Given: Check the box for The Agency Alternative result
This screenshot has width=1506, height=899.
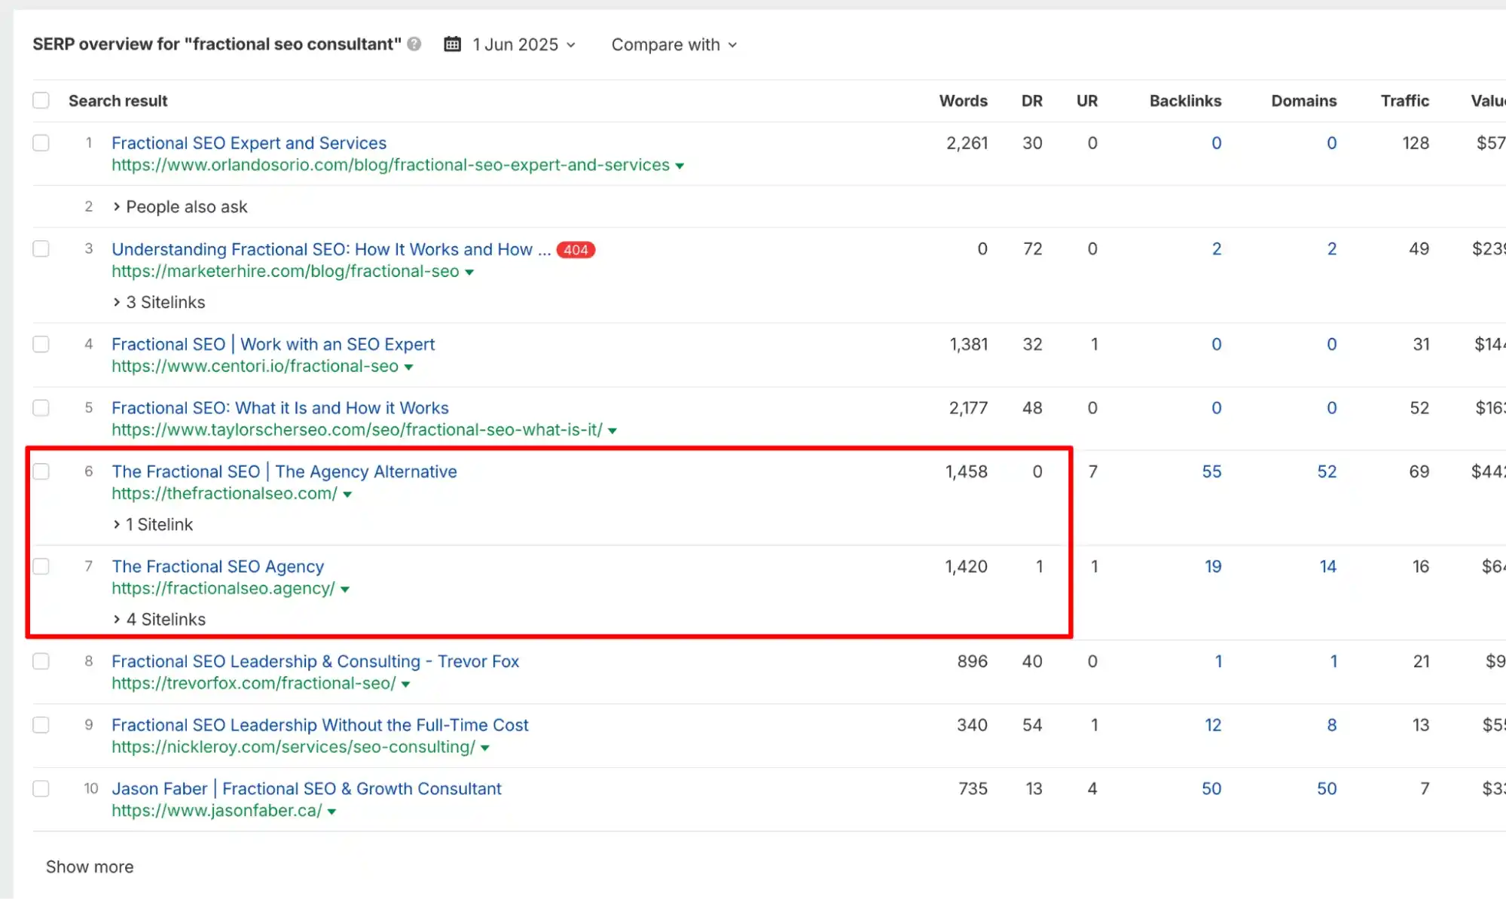Looking at the screenshot, I should tap(41, 472).
